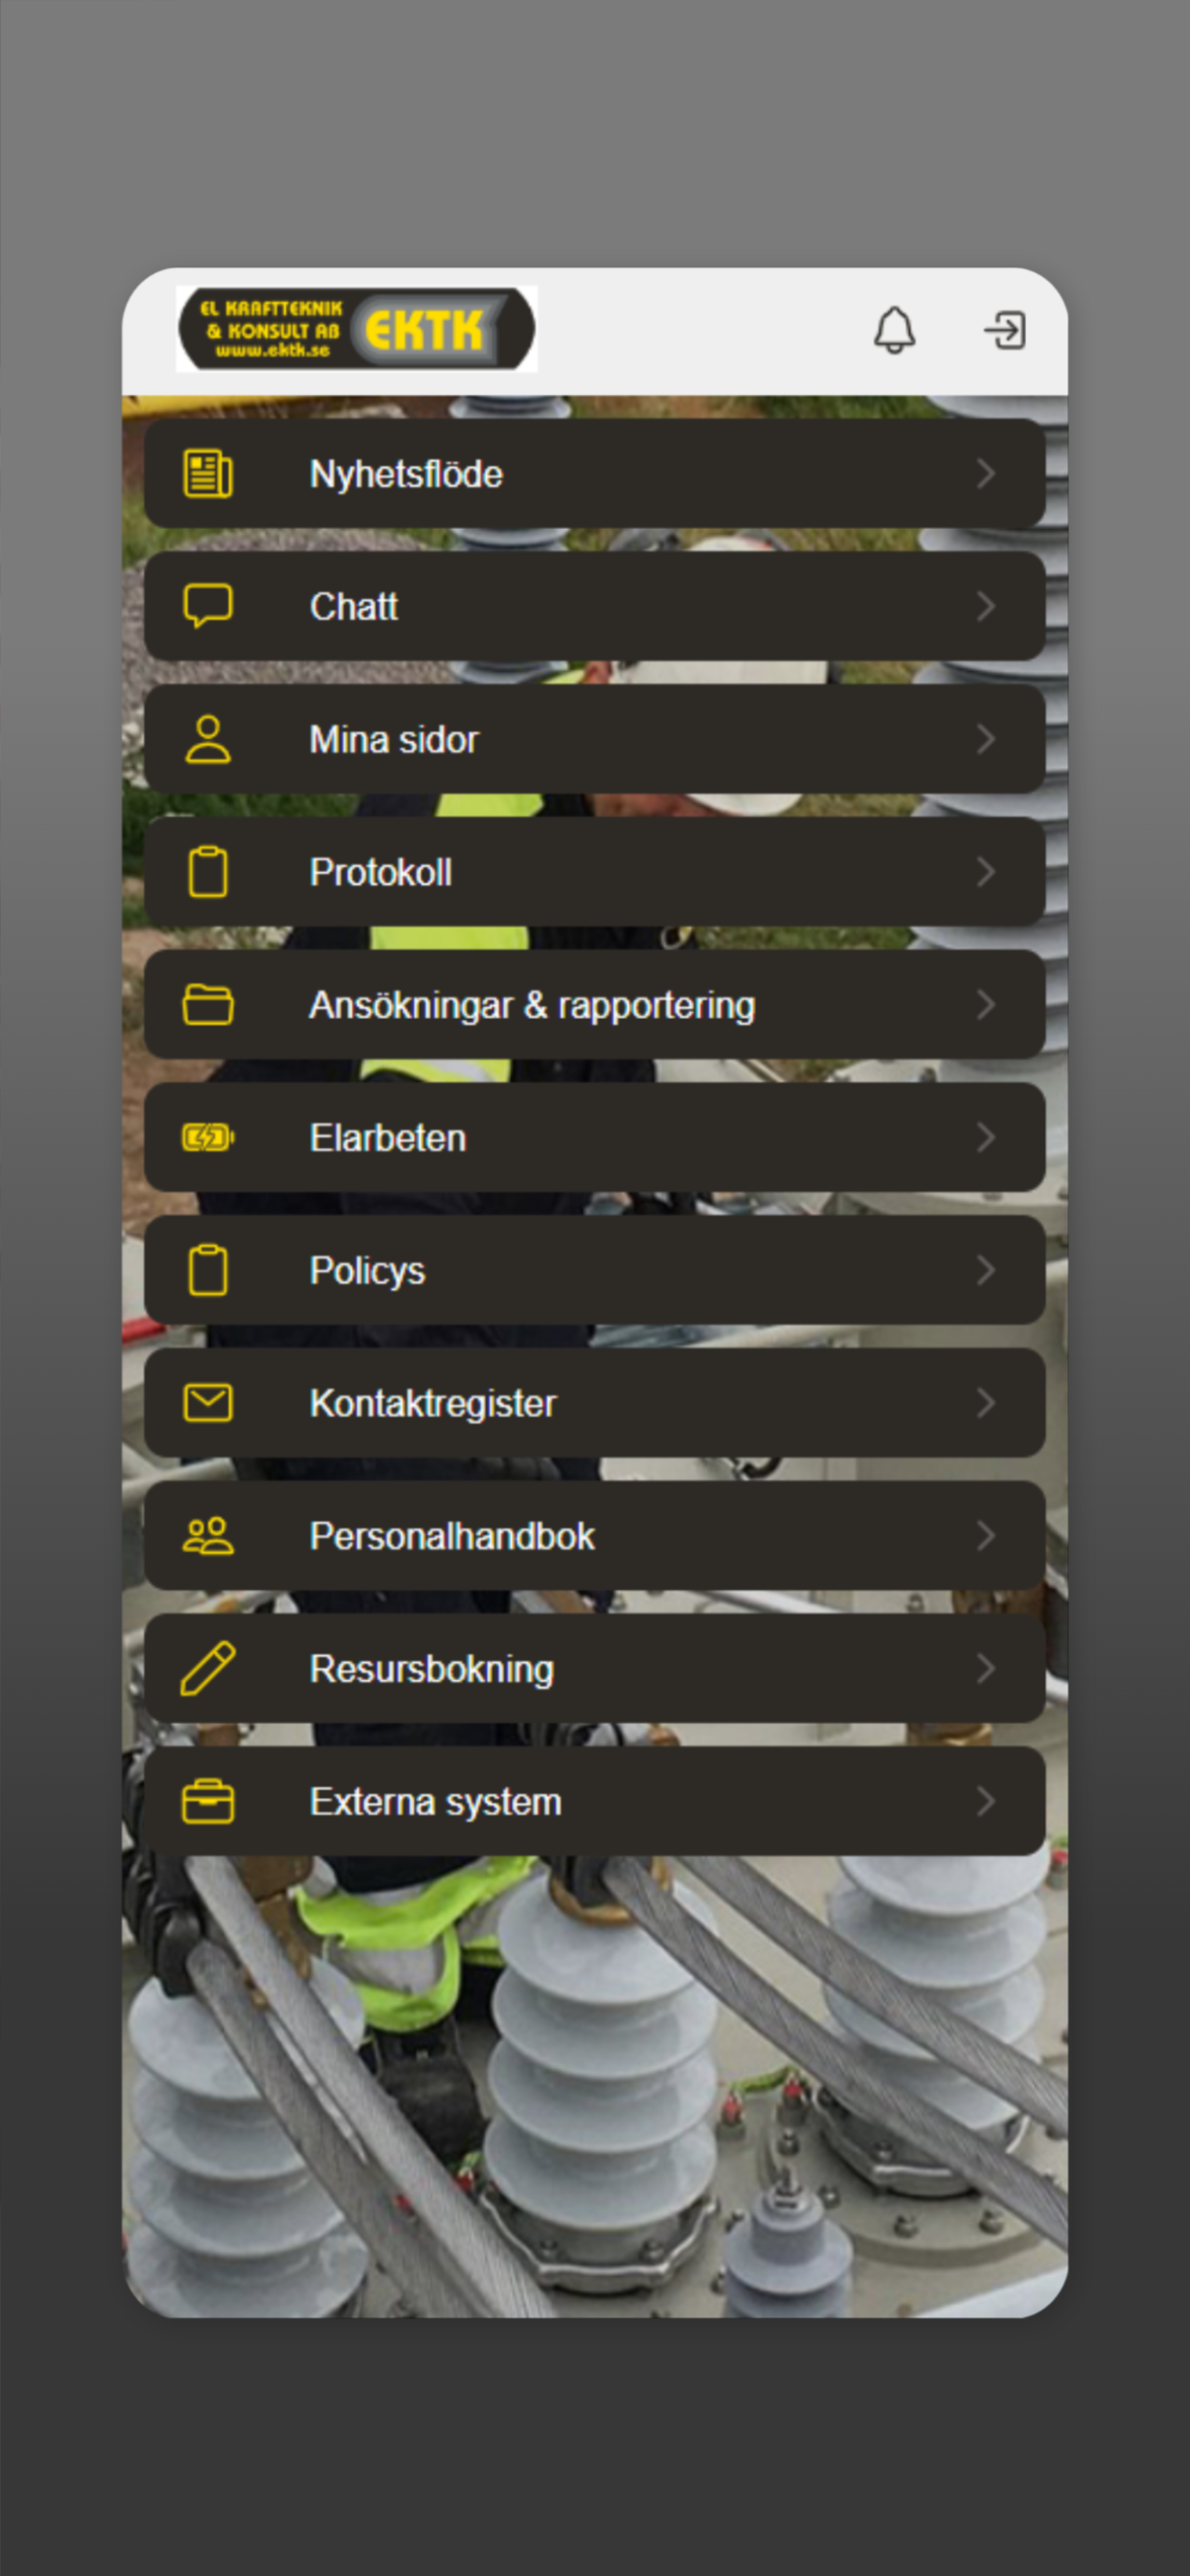Open the Nyhetsflöde menu item
Viewport: 1190px width, 2576px height.
click(x=595, y=474)
